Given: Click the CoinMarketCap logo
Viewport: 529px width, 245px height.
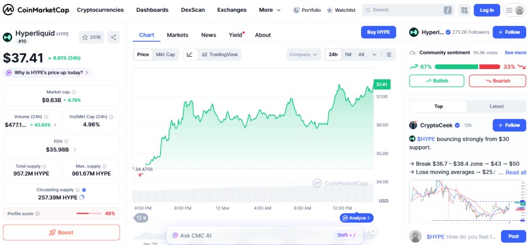Looking at the screenshot, I should (36, 10).
